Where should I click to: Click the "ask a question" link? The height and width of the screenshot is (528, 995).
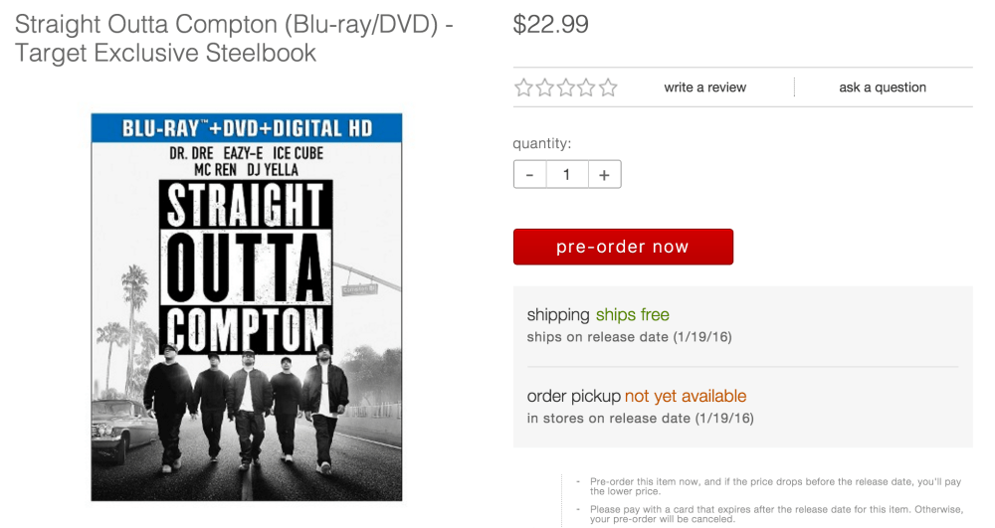click(883, 88)
